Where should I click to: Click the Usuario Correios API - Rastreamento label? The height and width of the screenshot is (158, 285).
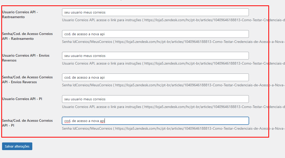pyautogui.click(x=20, y=15)
